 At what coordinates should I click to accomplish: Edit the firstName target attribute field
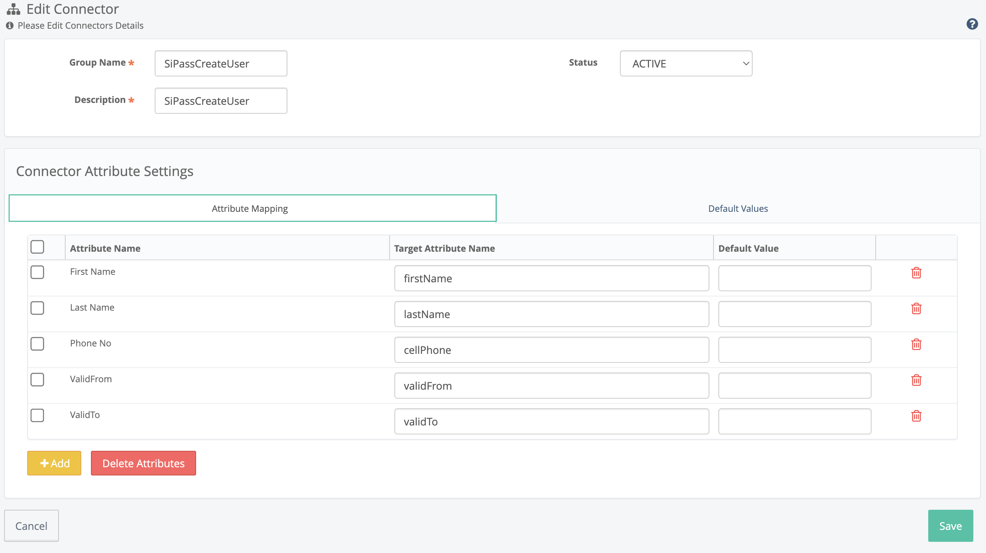click(x=552, y=278)
